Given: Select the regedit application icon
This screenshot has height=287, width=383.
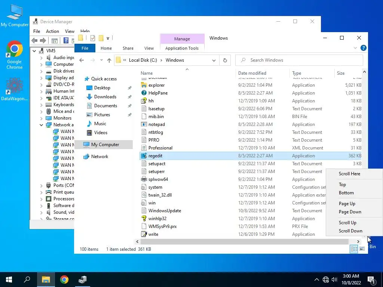Looking at the screenshot, I should pos(144,156).
